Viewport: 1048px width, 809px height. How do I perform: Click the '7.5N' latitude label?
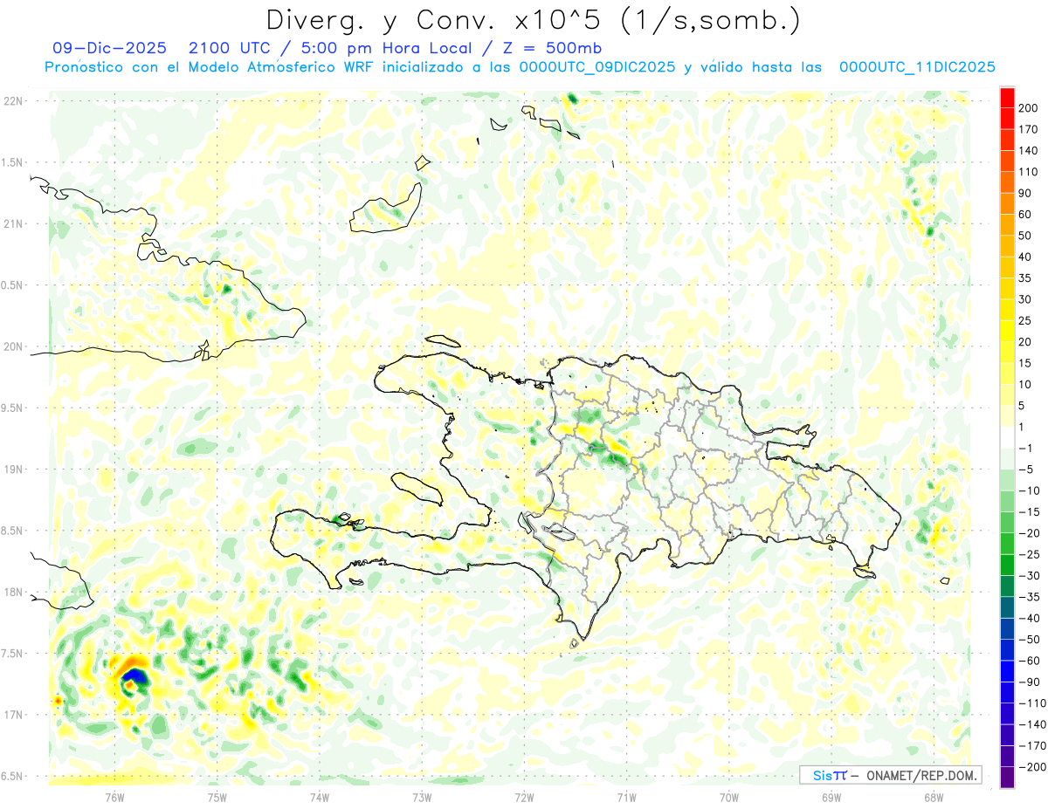tap(13, 653)
